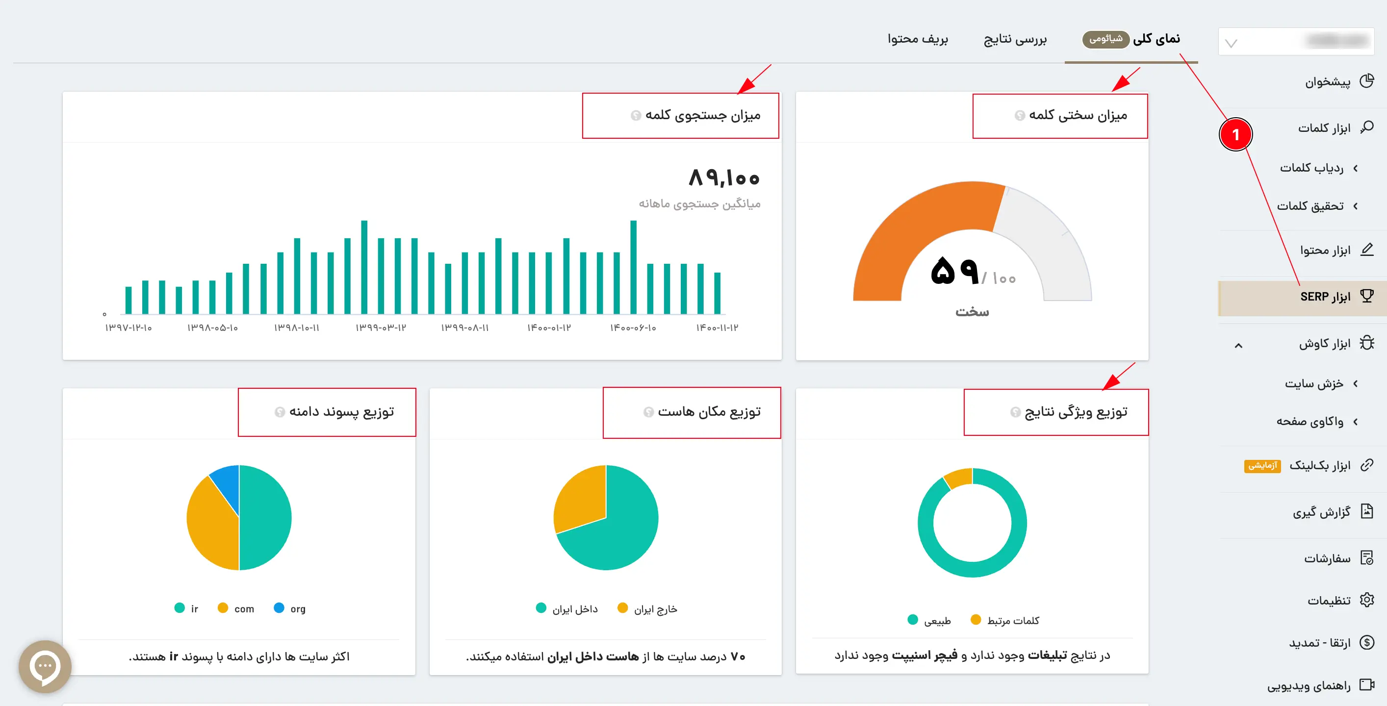Click the ابزار کلمات magnifier icon
The width and height of the screenshot is (1387, 706).
coord(1366,127)
